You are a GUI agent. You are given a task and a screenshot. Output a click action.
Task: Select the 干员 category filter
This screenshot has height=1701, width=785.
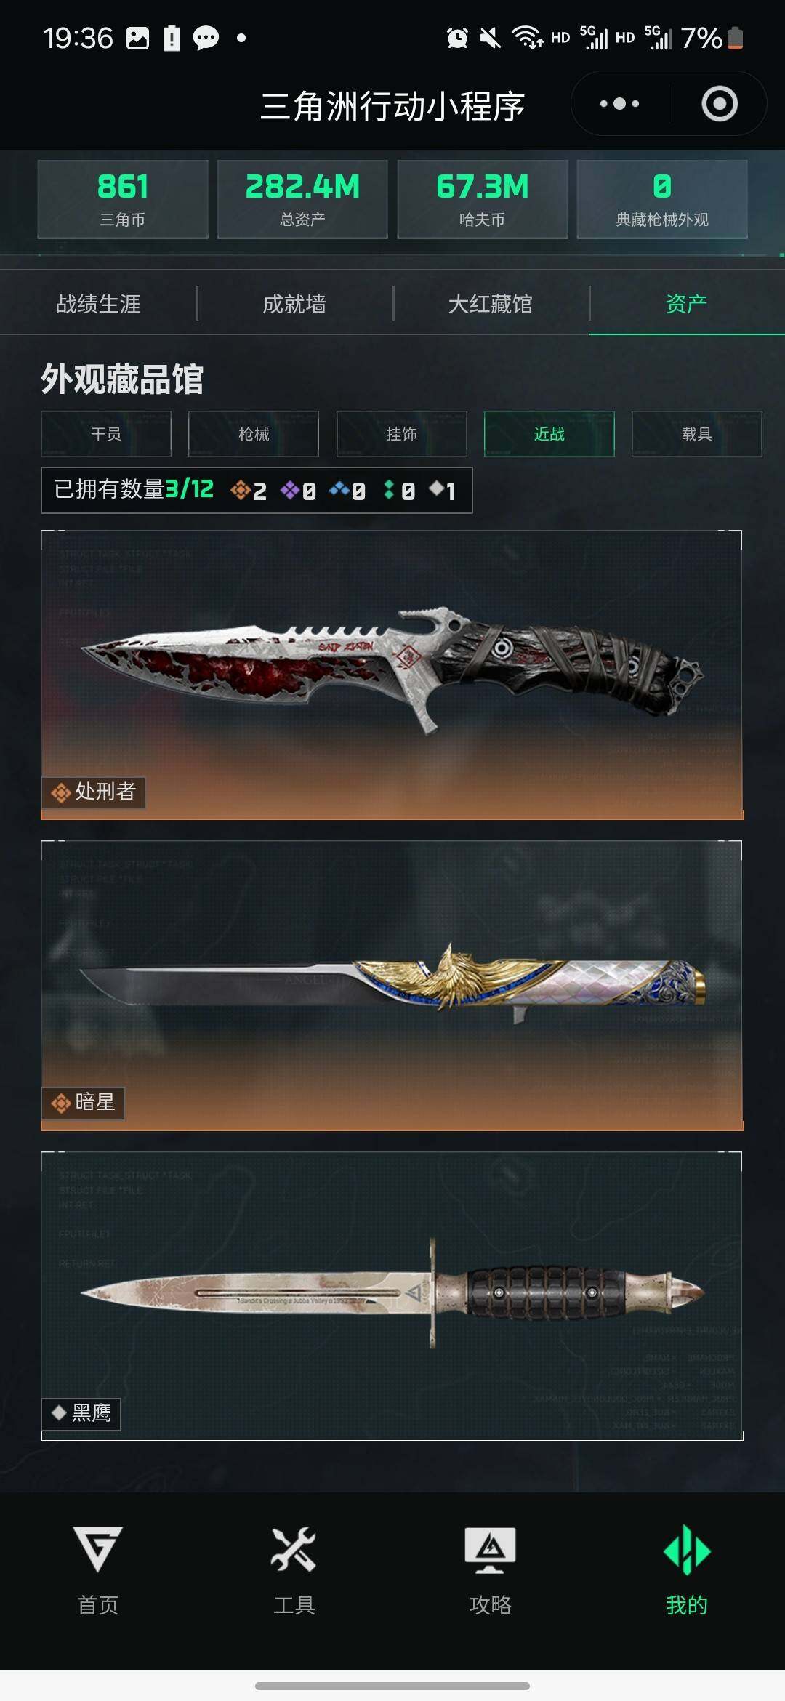(x=106, y=434)
